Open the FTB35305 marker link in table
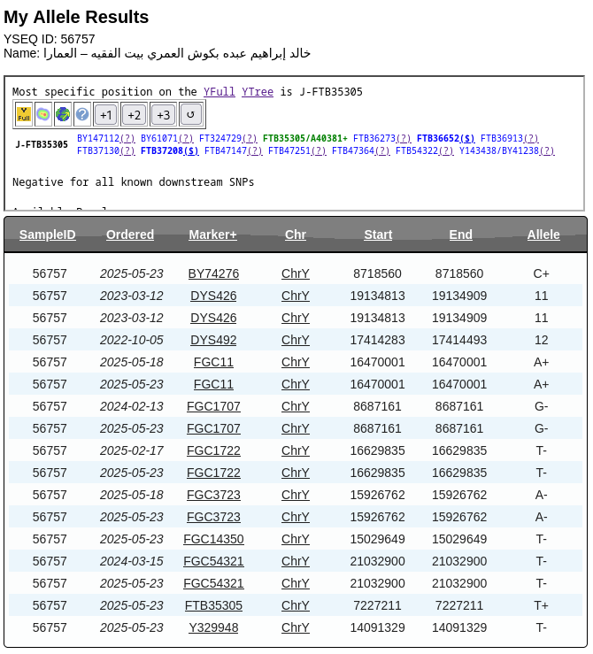 coord(213,605)
